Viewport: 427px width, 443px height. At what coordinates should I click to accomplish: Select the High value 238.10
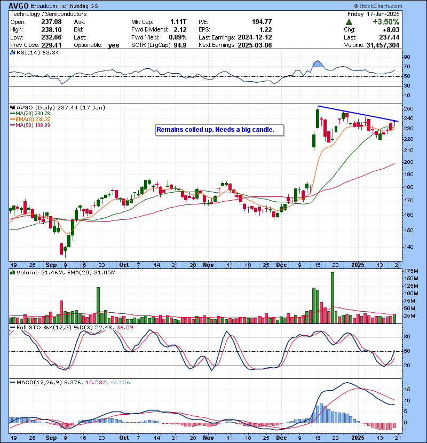pyautogui.click(x=51, y=30)
